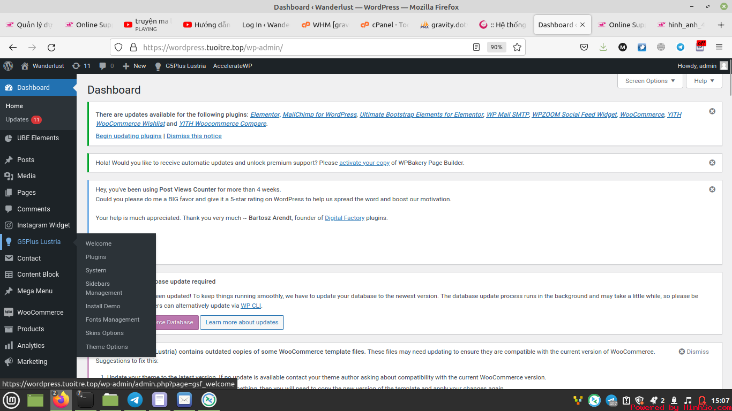Open Updates submenu with 11 badge
732x411 pixels.
tap(24, 119)
